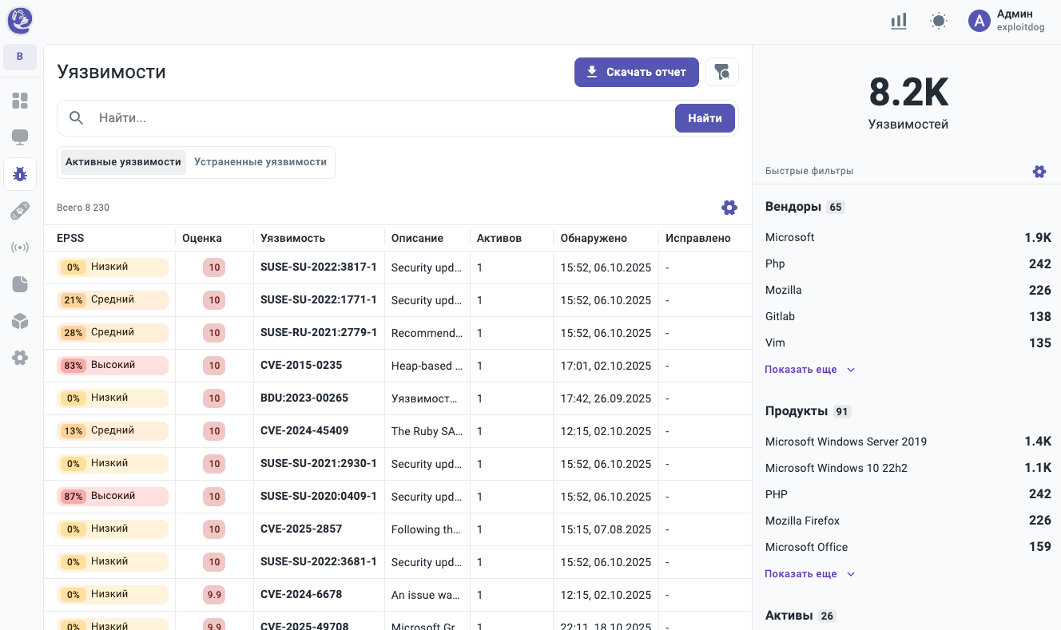
Task: Open the bandage patches icon in the sidebar
Action: tap(20, 211)
